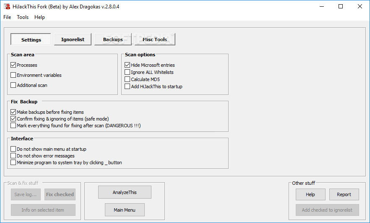Click the Help button in Other stuff
This screenshot has height=223, width=370.
pos(310,194)
